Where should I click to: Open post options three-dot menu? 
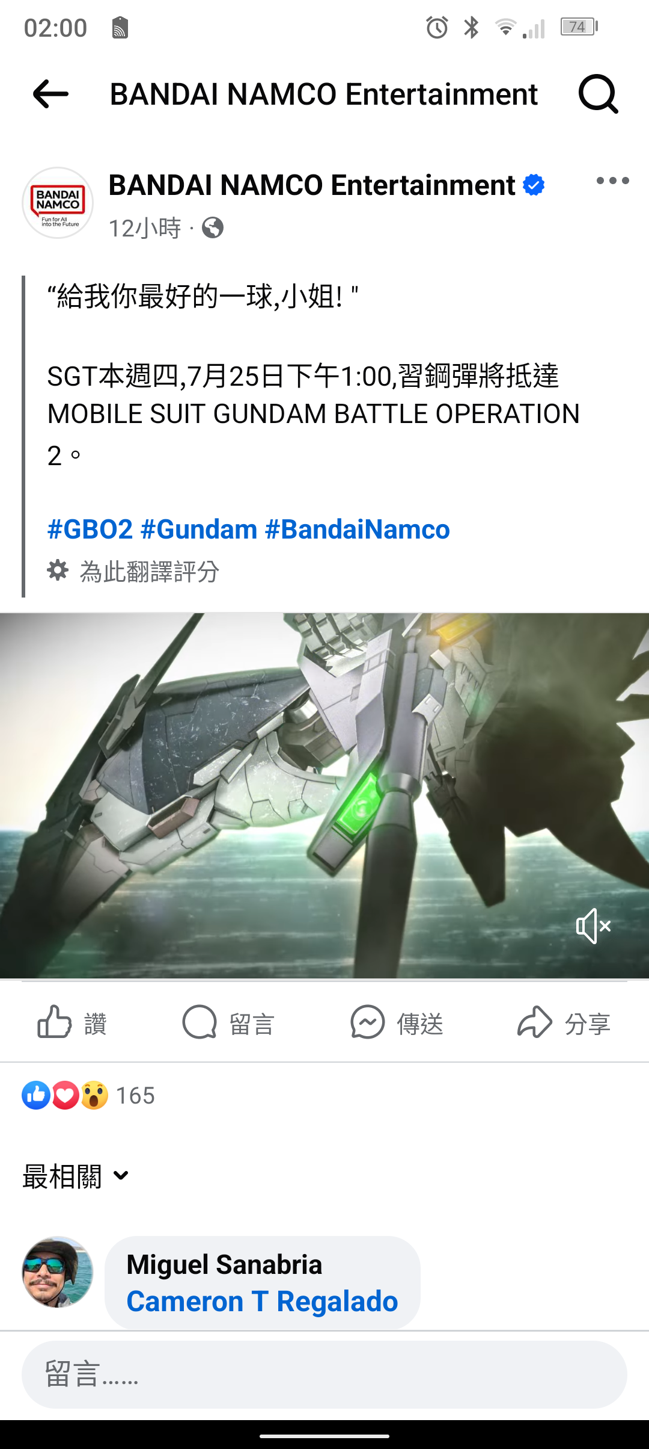tap(612, 181)
